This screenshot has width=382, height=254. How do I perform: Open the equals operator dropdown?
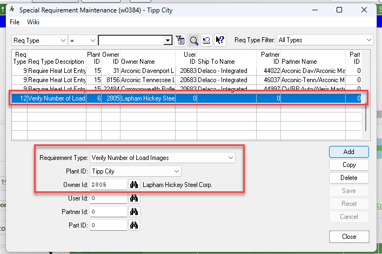tap(82, 40)
